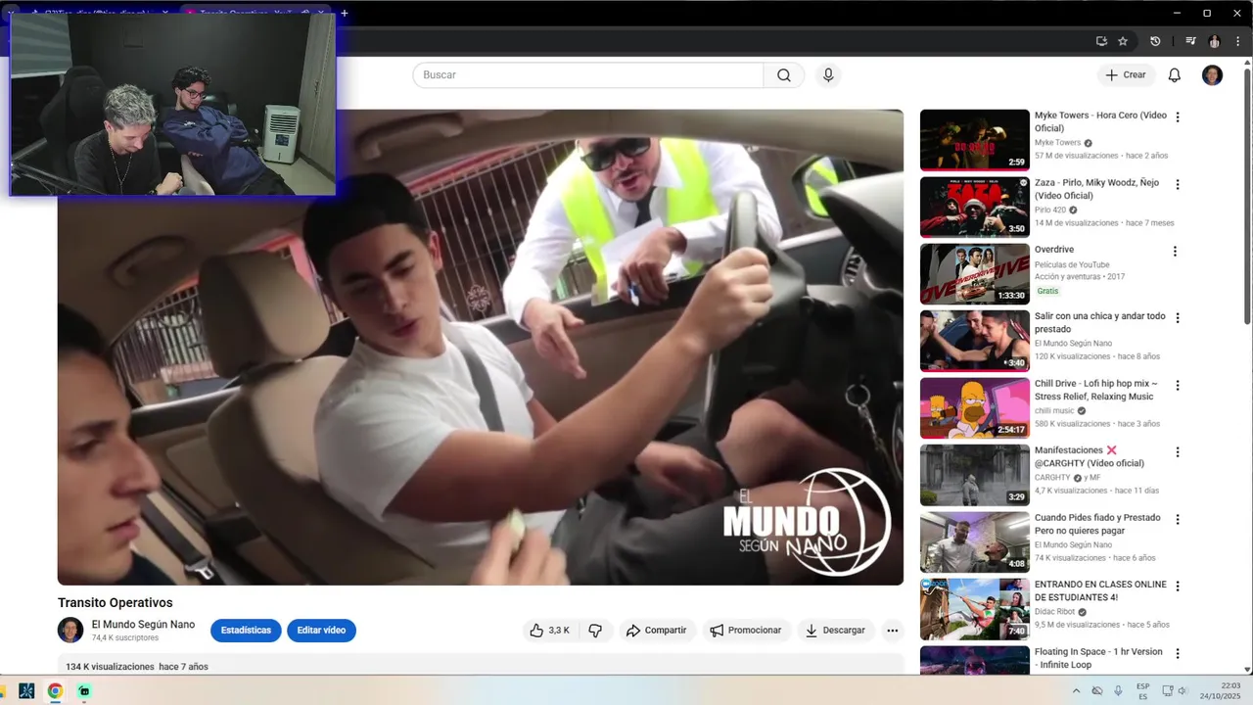Open Estadísticas for this video
1253x705 pixels.
tap(246, 631)
